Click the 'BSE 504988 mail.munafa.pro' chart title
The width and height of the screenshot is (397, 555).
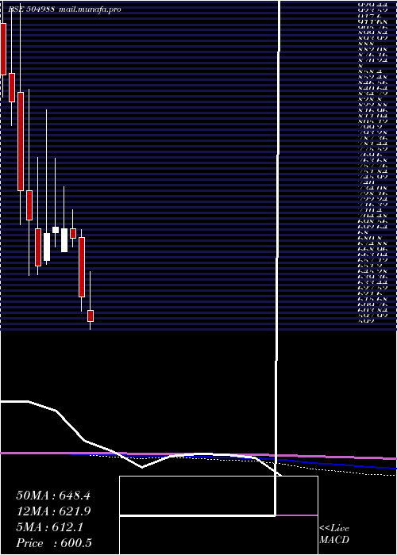tap(64, 10)
